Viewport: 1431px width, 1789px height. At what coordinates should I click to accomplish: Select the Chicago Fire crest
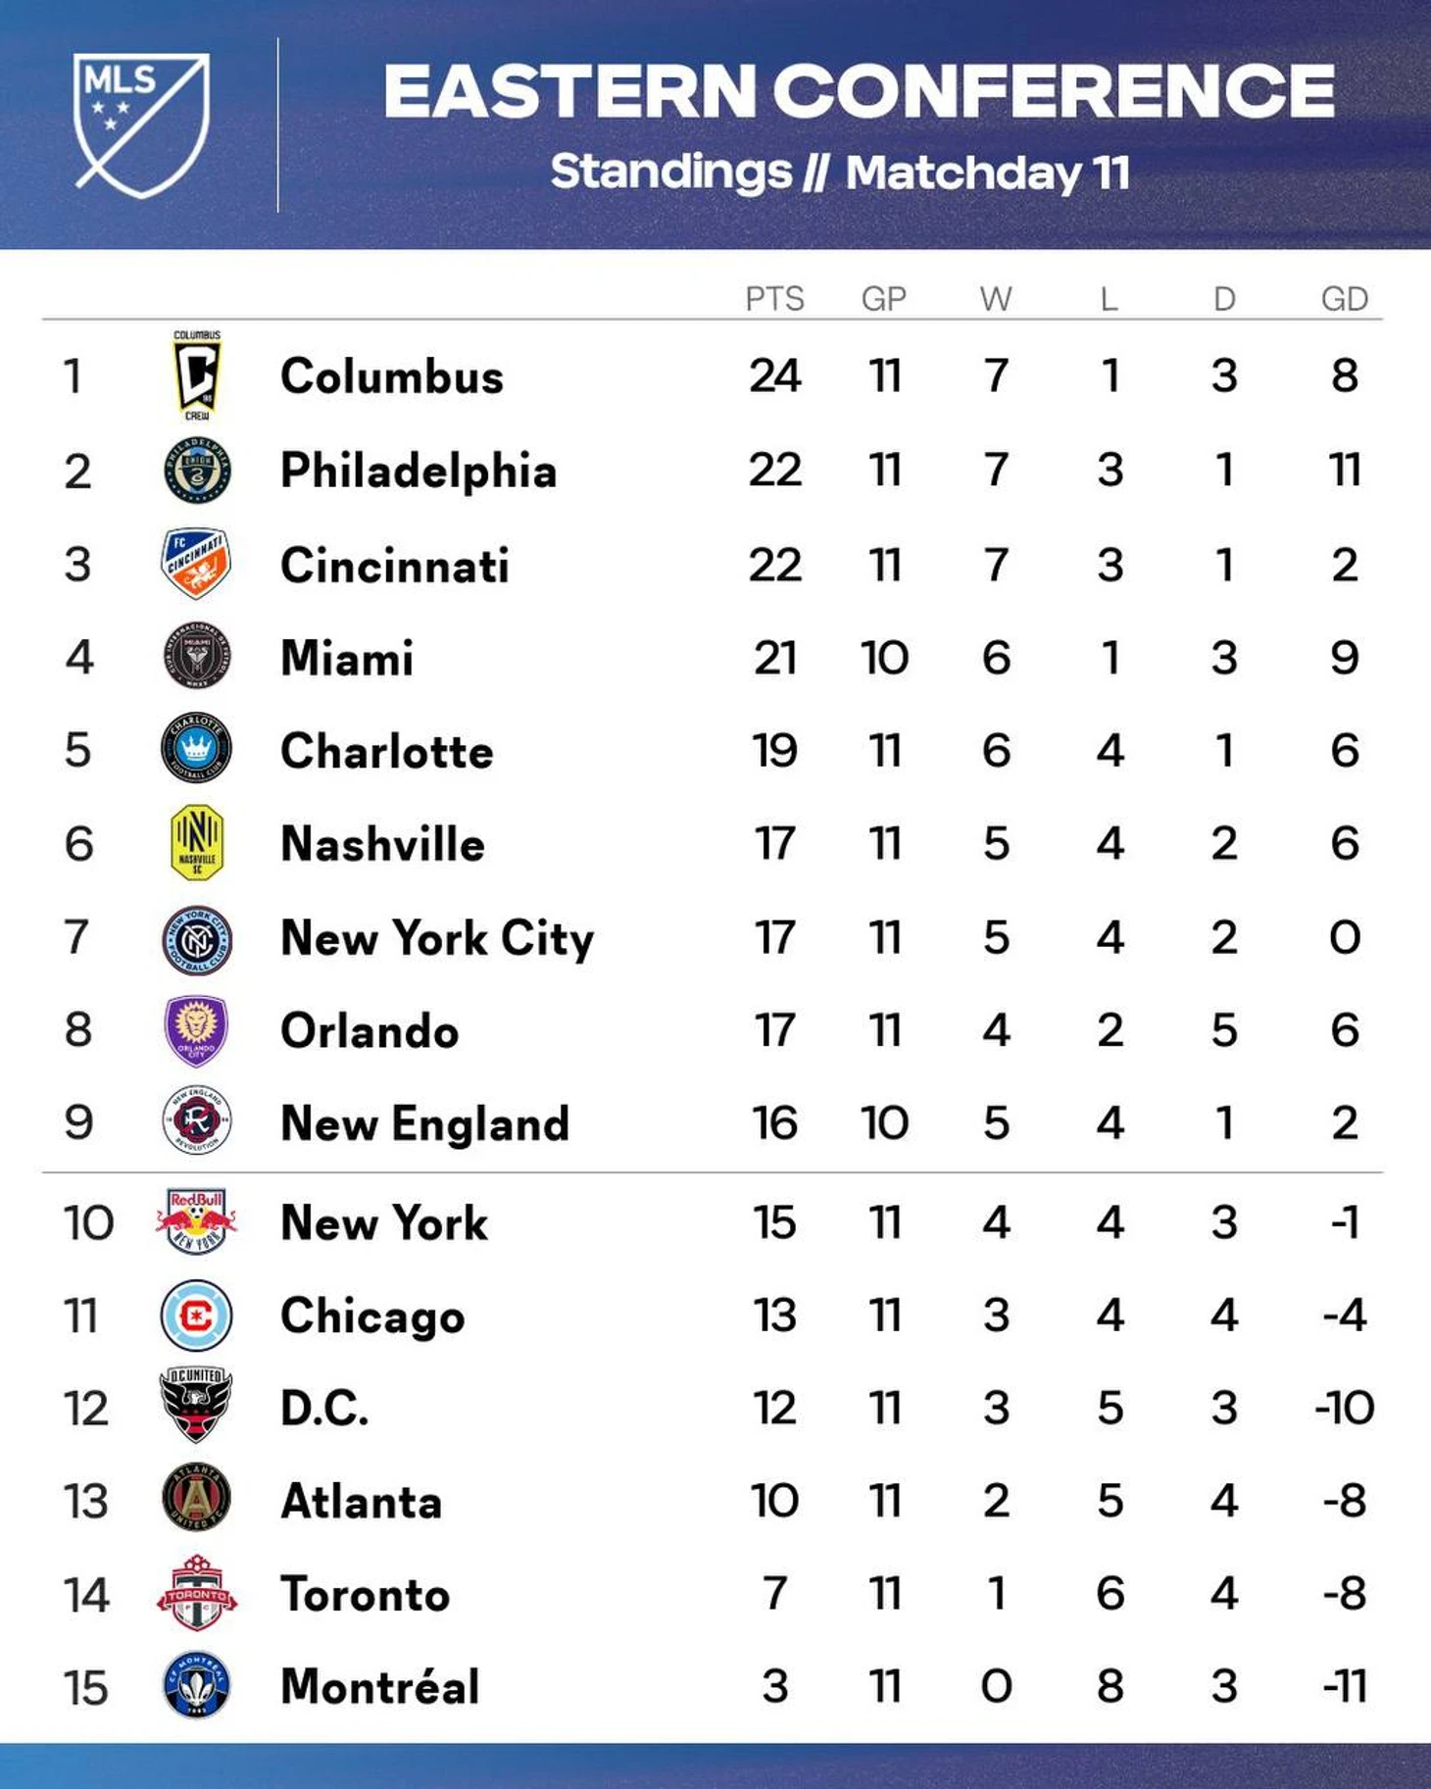pyautogui.click(x=196, y=1315)
